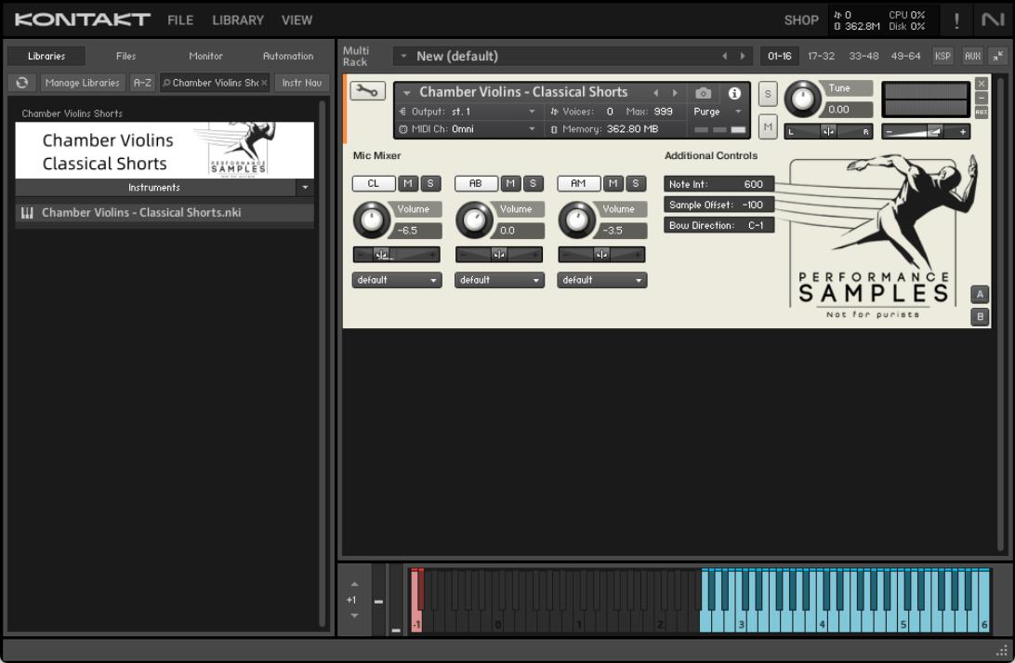Open the SHOP link
This screenshot has height=663, width=1015.
pyautogui.click(x=801, y=20)
